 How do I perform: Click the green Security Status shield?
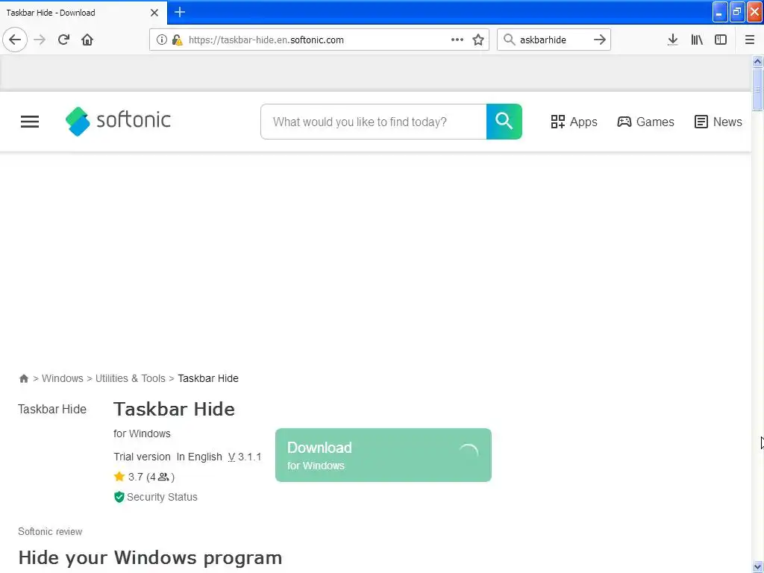click(119, 497)
